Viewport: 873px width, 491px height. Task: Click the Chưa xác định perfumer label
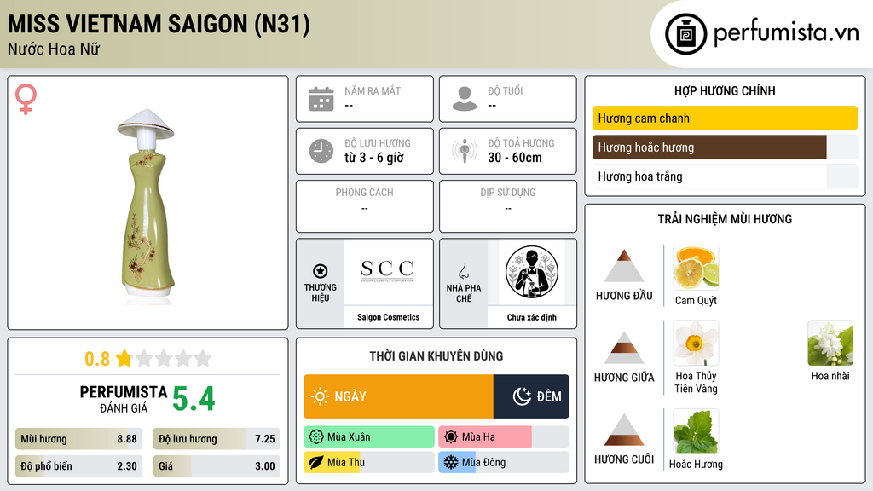532,317
